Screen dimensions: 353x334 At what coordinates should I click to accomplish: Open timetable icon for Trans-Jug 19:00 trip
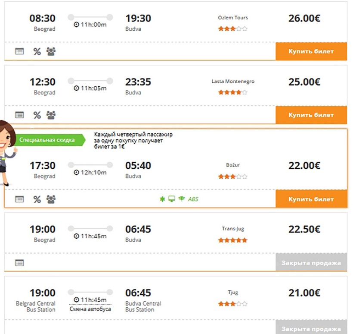click(x=19, y=263)
